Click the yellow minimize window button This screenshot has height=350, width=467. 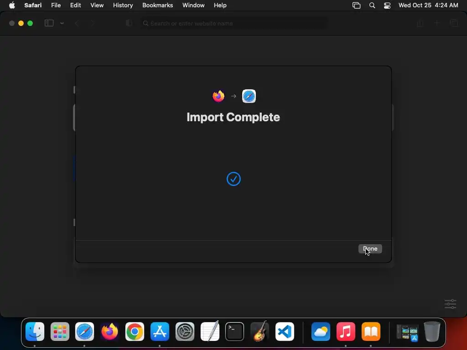click(21, 23)
